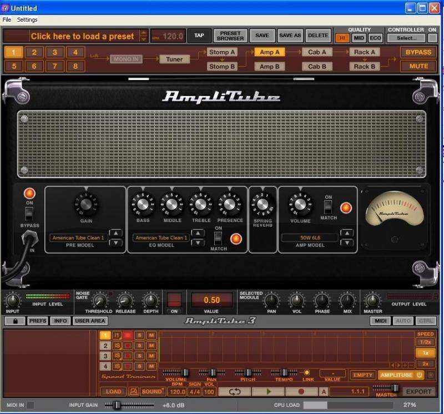Click the preset load field

point(82,36)
